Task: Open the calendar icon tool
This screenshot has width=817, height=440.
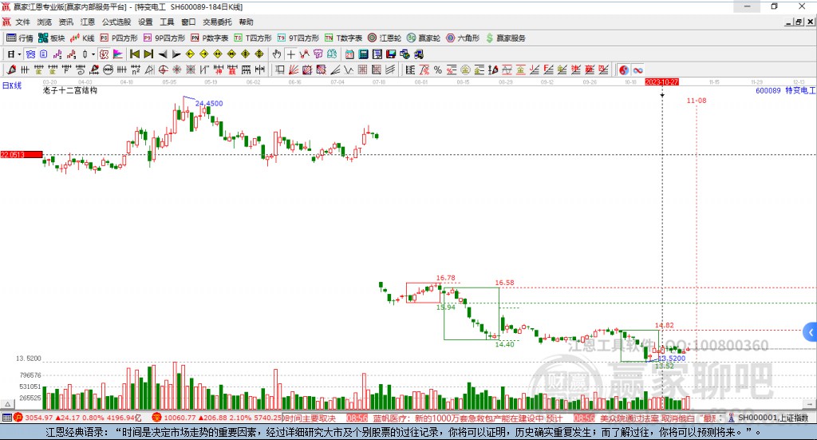Action: 349,54
